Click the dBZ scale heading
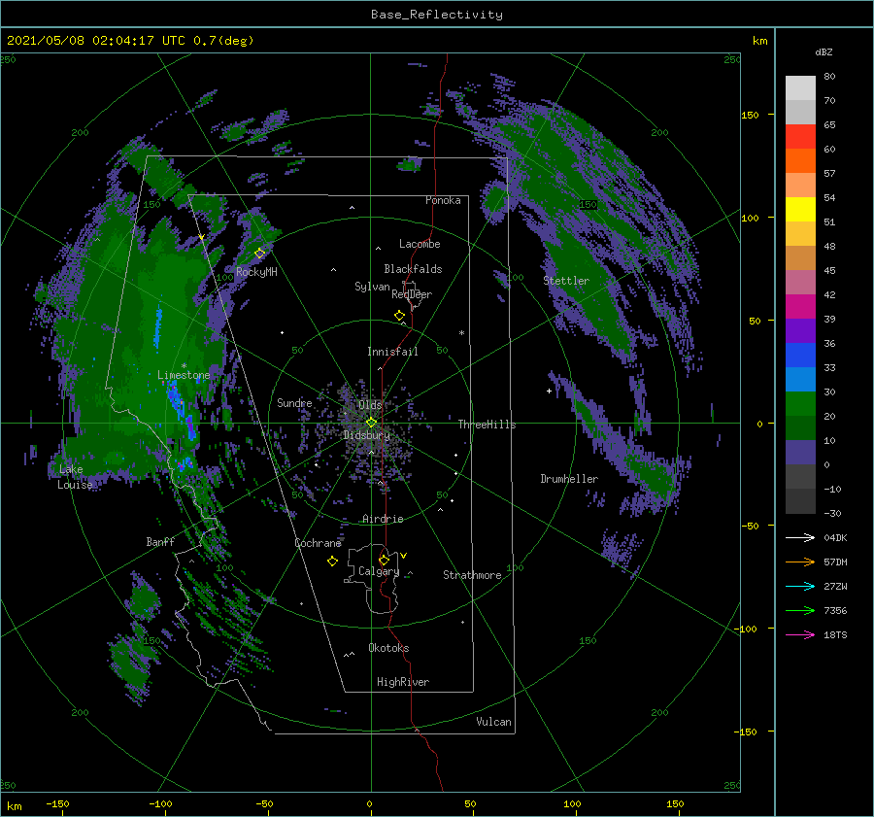The height and width of the screenshot is (817, 874). click(824, 51)
